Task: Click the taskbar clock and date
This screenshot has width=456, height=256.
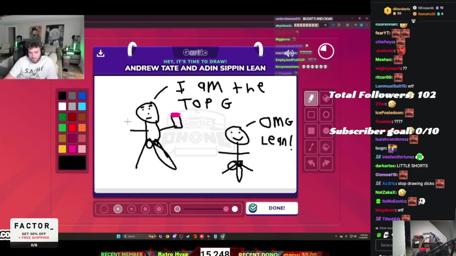Action: 363,236
